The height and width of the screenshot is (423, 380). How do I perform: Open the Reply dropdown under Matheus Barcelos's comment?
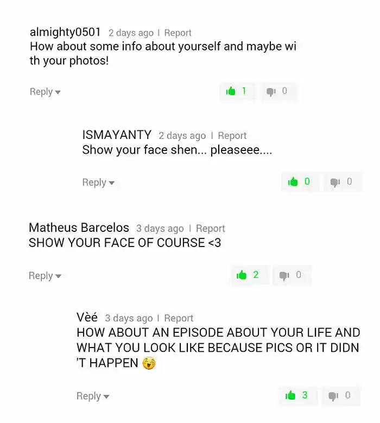pos(45,276)
